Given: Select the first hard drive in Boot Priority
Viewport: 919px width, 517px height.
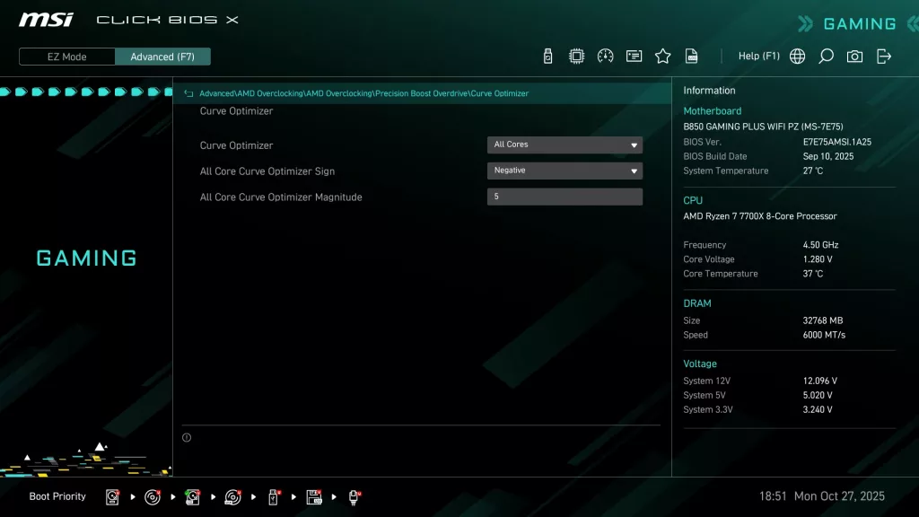Looking at the screenshot, I should (112, 496).
